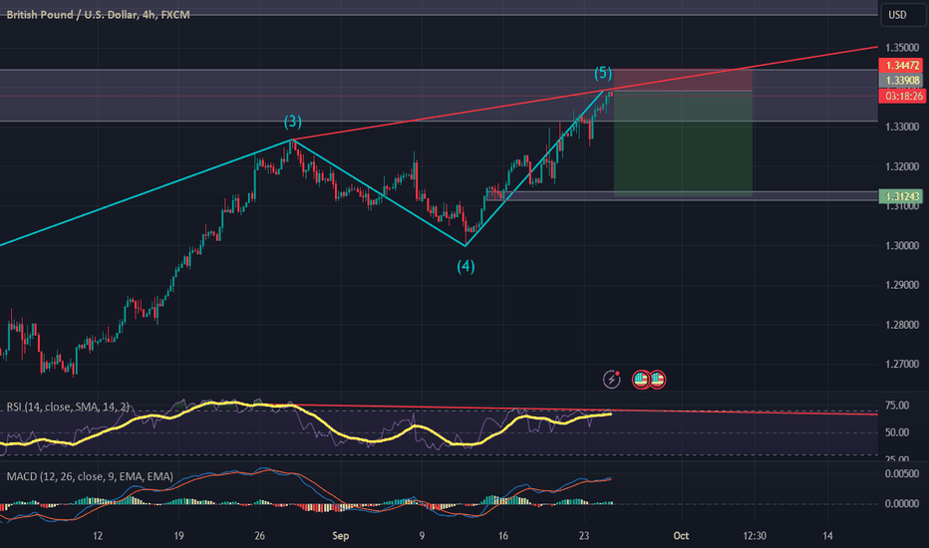Click the 0.00500 MACD scale label
The height and width of the screenshot is (548, 929).
coord(902,474)
